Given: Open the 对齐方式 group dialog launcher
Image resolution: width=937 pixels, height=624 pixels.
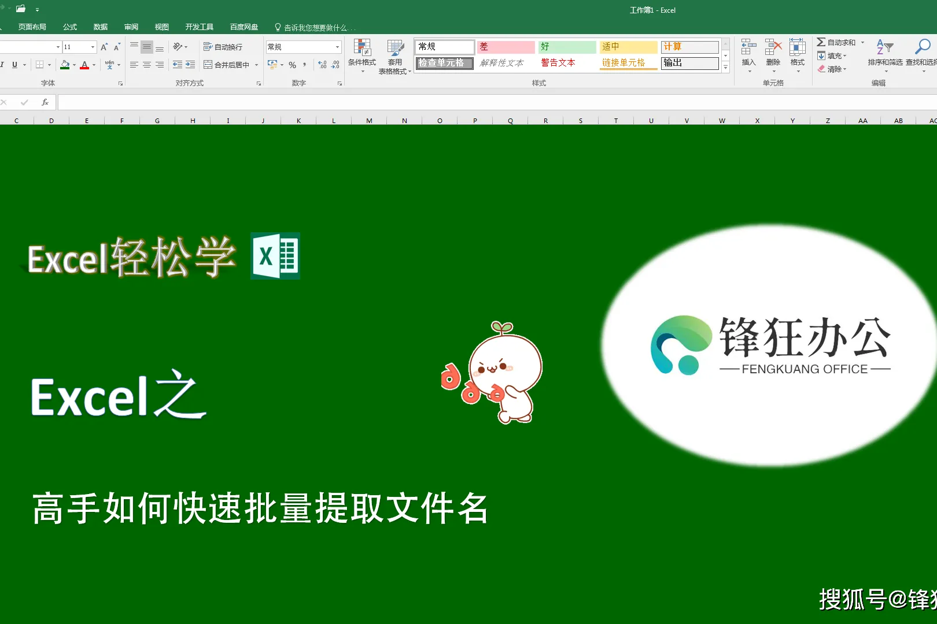Looking at the screenshot, I should click(259, 84).
